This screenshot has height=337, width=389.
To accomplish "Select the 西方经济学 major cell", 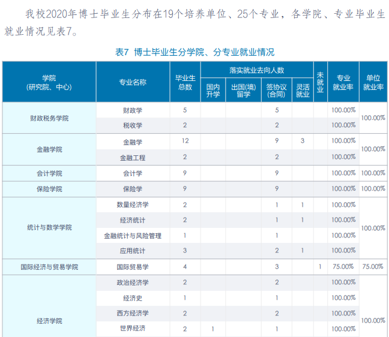I will point(133,313).
